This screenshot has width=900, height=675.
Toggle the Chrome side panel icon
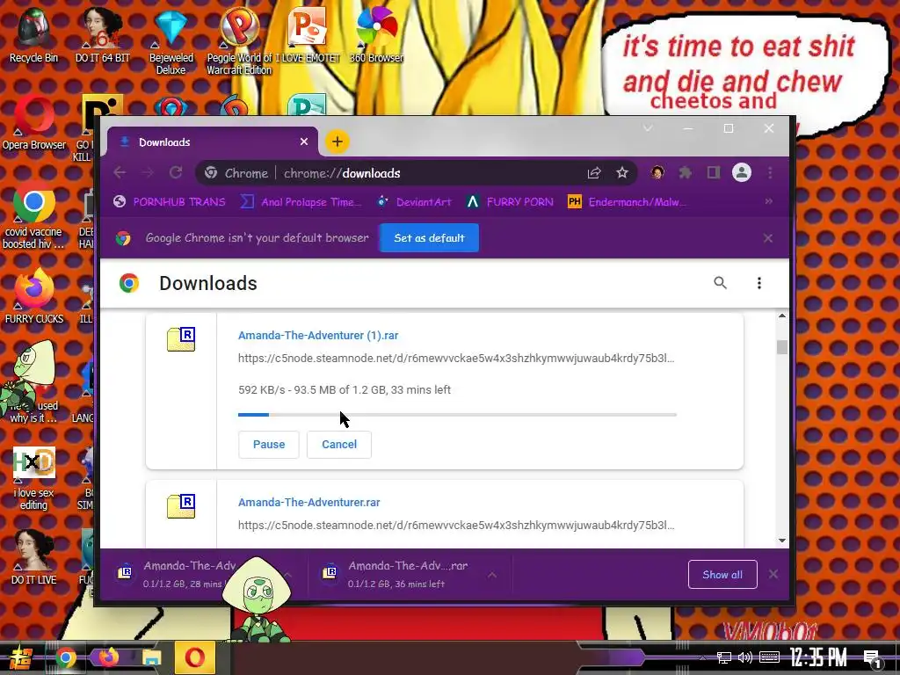tap(714, 173)
